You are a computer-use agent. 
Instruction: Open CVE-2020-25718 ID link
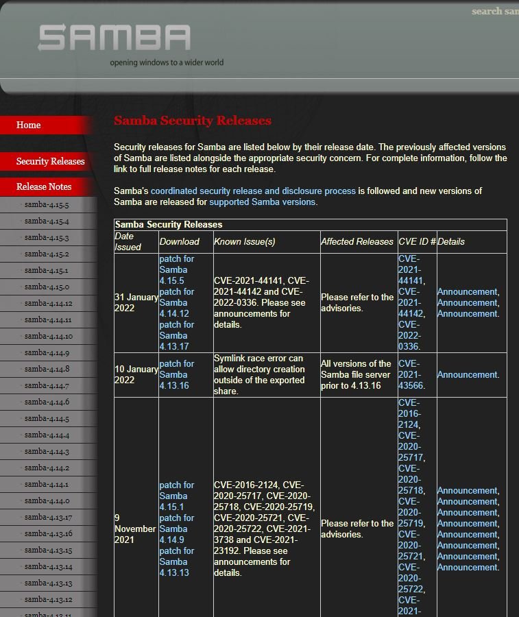click(411, 480)
